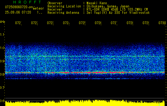This screenshot has height=106, width=167.
Task: Click the yellow signal-level bar graph
Action: click(85, 103)
